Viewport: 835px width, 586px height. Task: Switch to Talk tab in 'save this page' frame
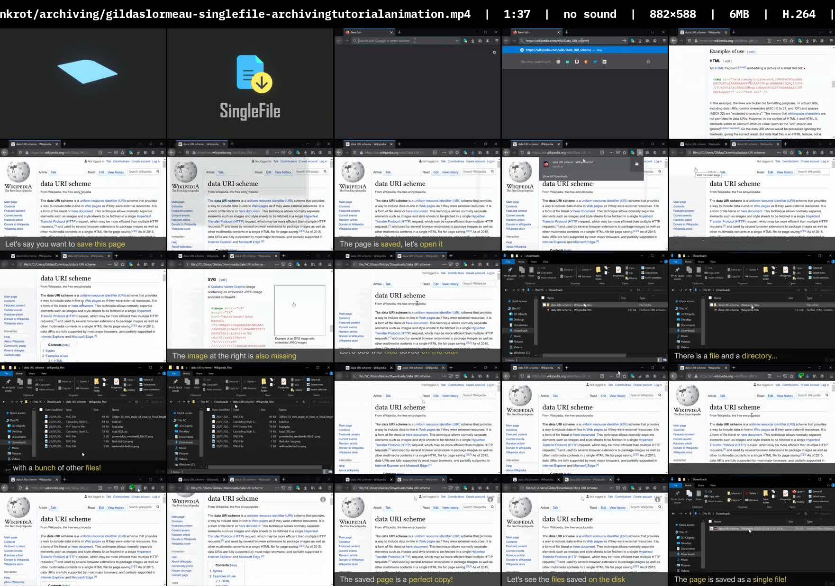click(x=54, y=172)
